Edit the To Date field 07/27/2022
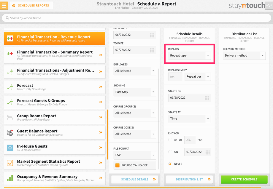 pos(135,50)
